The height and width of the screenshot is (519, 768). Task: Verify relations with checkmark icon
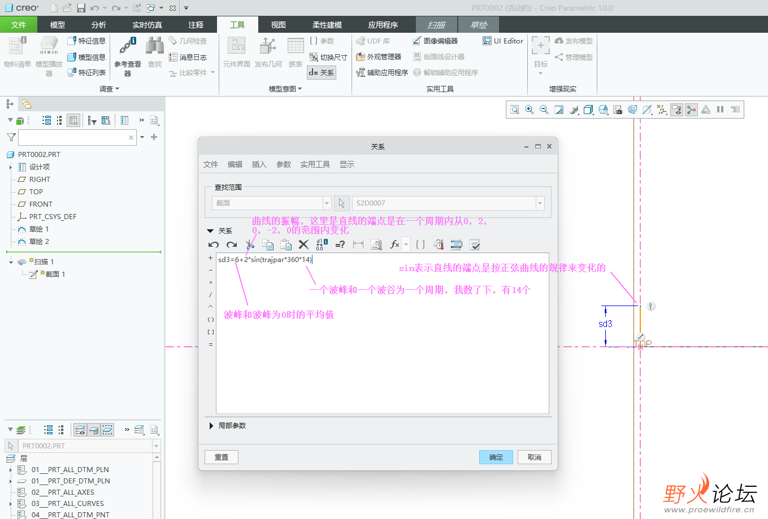click(x=475, y=245)
